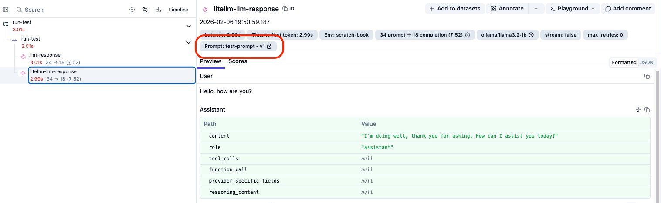Image resolution: width=661 pixels, height=203 pixels.
Task: Collapse the nested run-test span node
Action: (x=189, y=43)
